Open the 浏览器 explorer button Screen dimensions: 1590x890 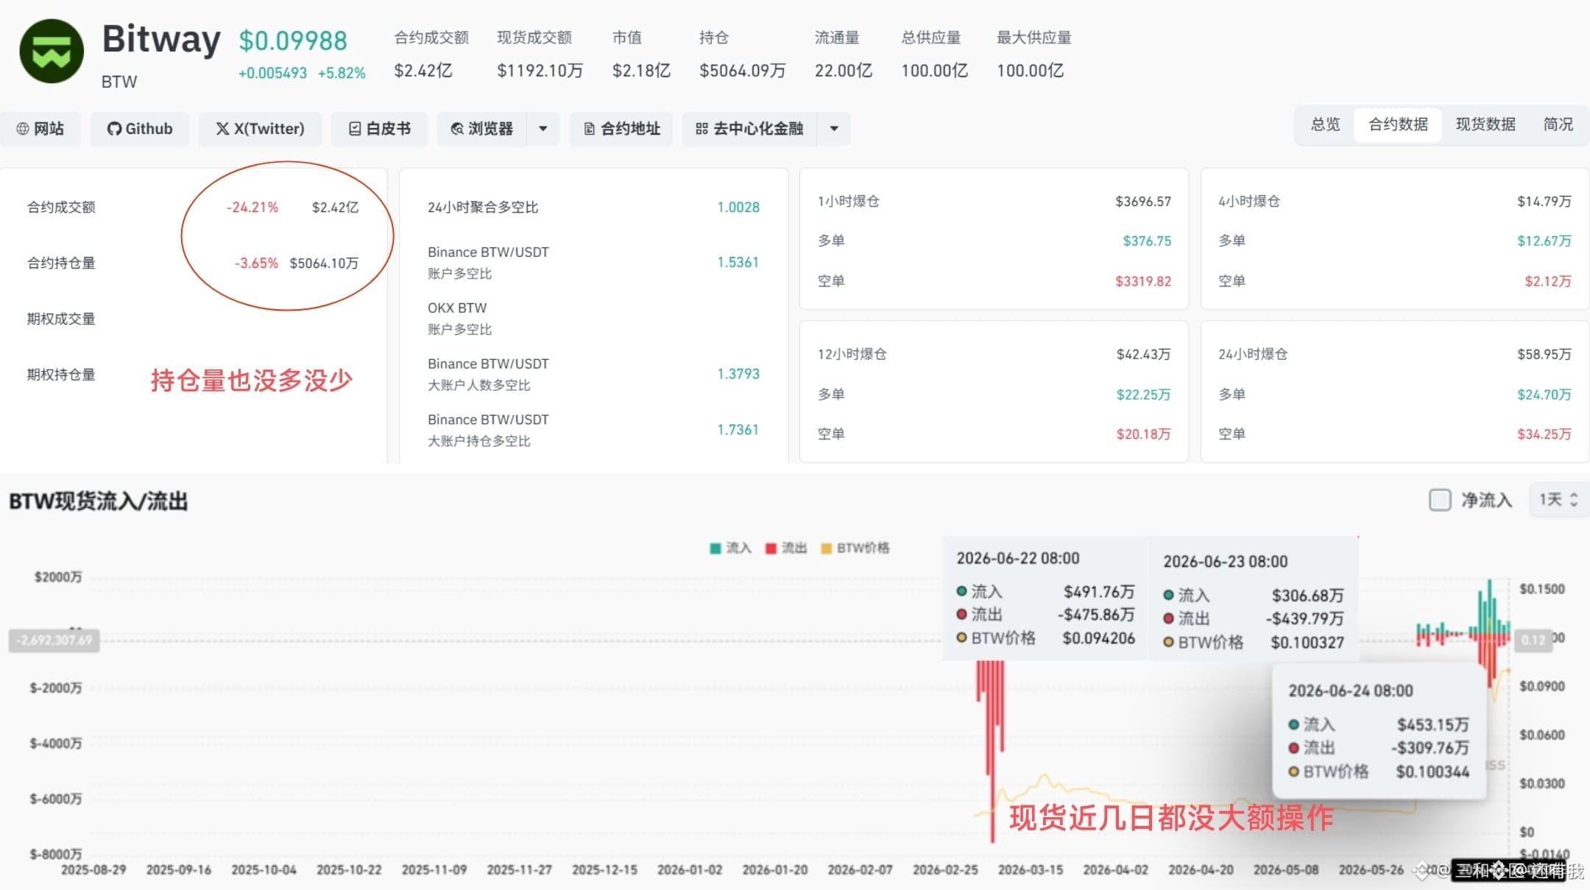(x=482, y=129)
